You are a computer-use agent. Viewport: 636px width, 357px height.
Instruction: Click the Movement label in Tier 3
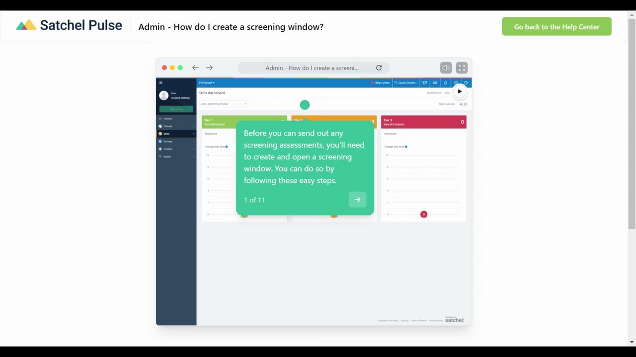[391, 134]
